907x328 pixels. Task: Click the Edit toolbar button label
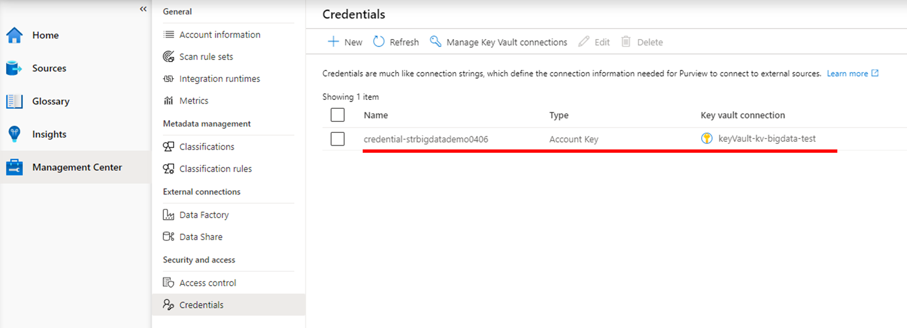pos(602,42)
